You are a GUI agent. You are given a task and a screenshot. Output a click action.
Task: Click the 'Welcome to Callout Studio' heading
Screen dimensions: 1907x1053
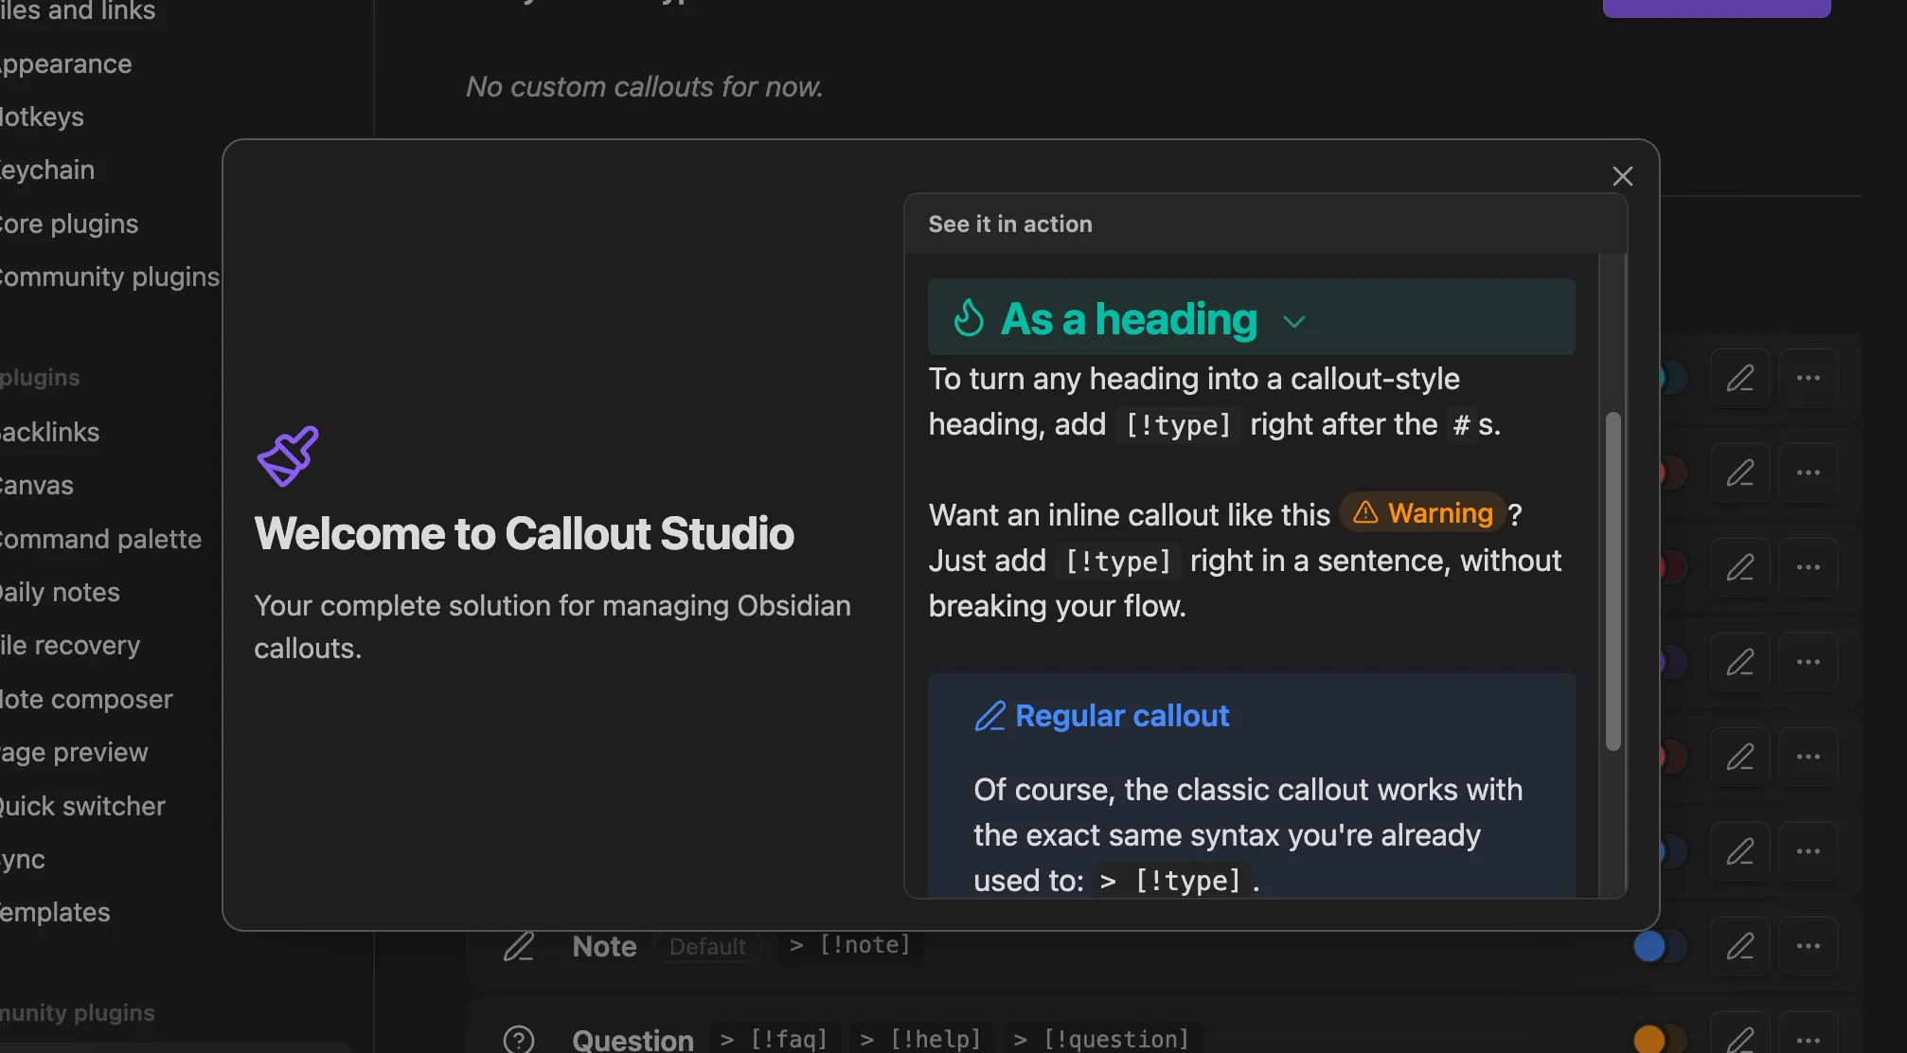[524, 533]
